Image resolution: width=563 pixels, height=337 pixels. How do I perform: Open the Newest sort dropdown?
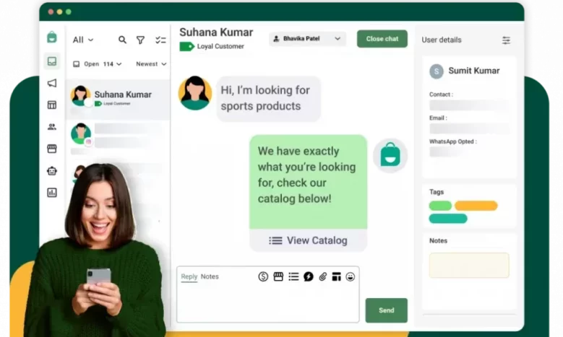click(151, 64)
